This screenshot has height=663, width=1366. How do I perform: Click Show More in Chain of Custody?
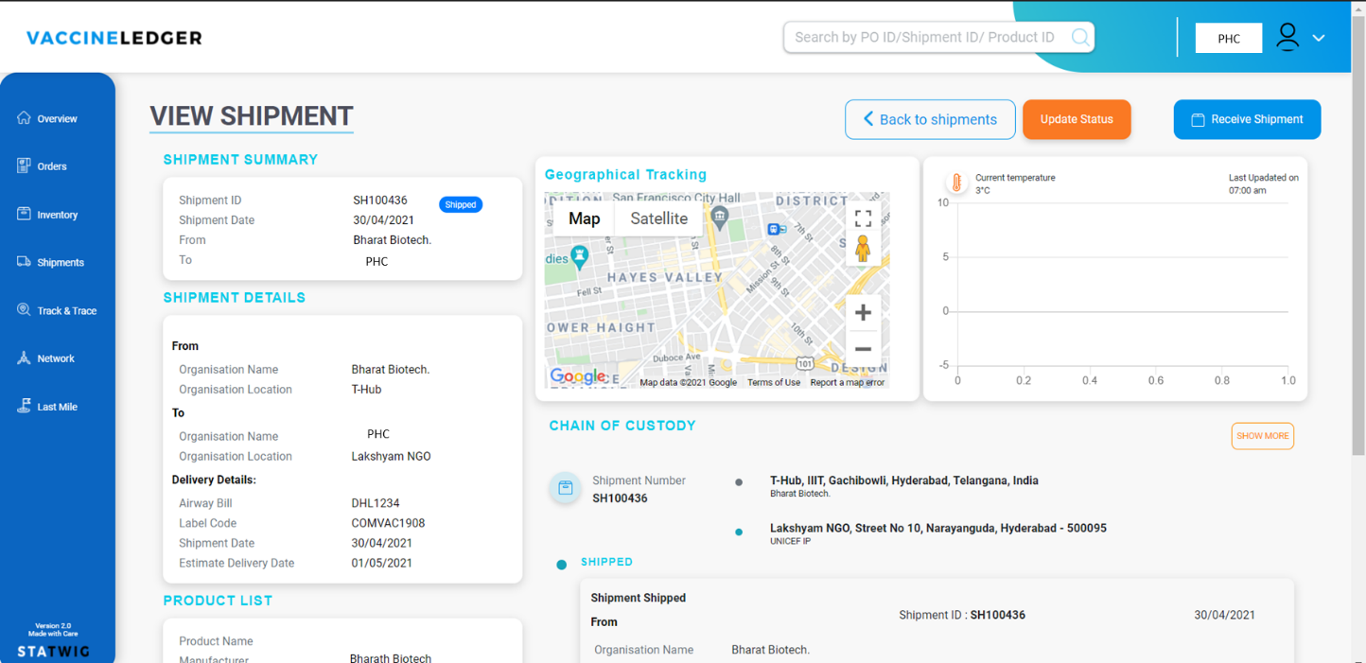click(x=1262, y=436)
